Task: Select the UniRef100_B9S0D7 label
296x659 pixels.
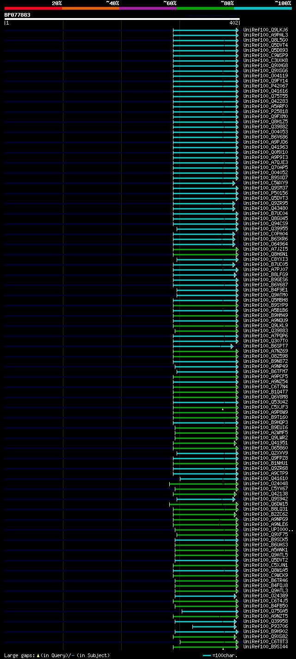Action: [265, 177]
